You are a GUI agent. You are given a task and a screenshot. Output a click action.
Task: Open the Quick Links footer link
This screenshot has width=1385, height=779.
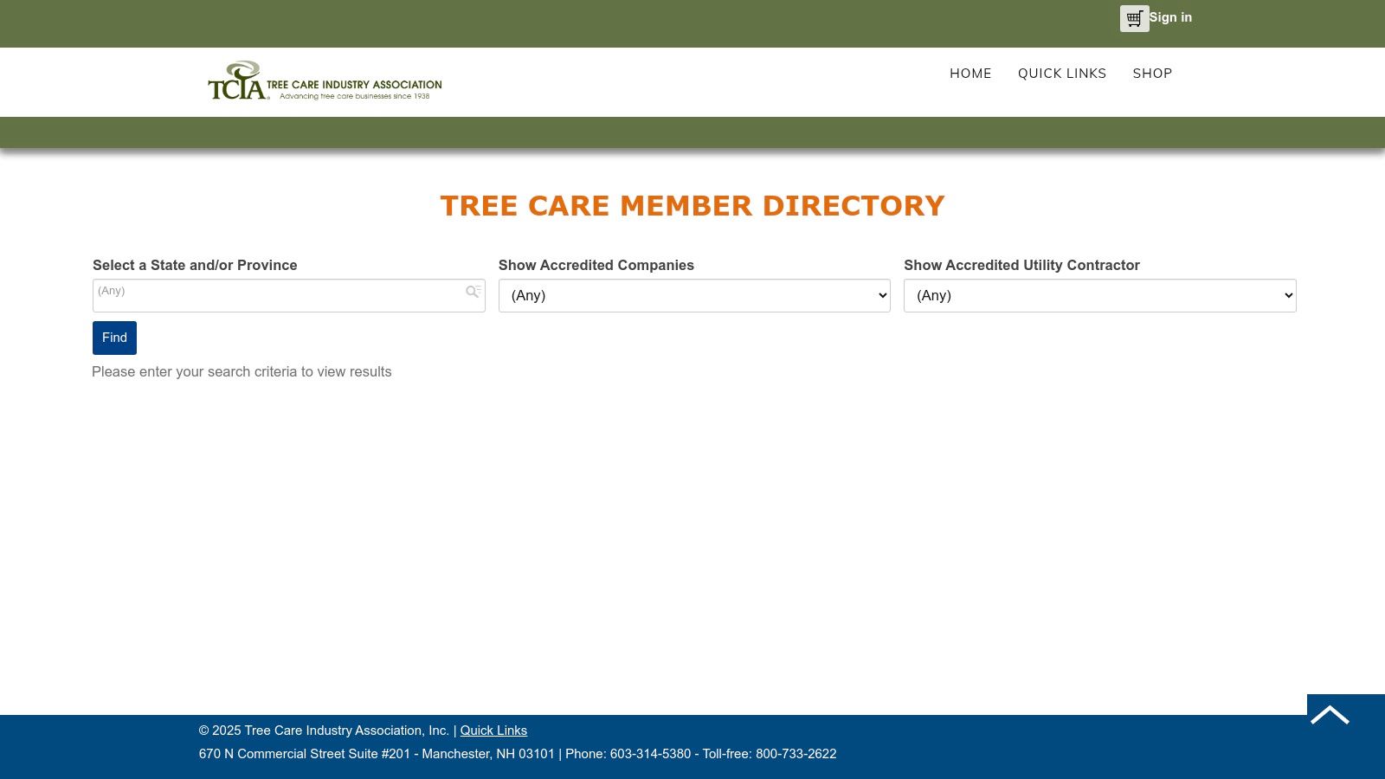point(493,730)
